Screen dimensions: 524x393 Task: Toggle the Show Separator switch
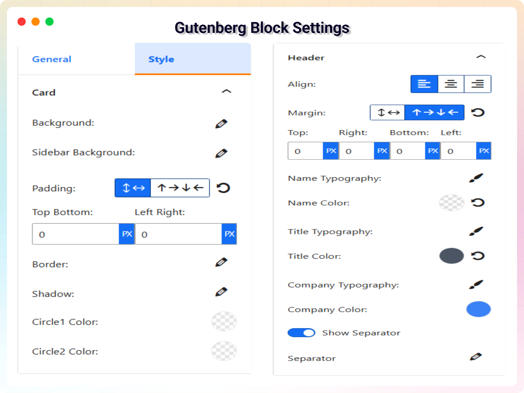301,333
